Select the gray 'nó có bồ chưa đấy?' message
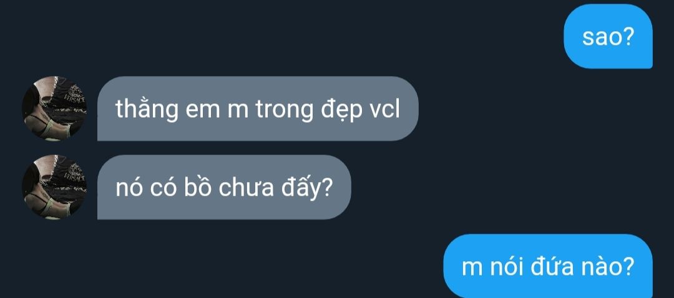The height and width of the screenshot is (298, 674). [224, 187]
